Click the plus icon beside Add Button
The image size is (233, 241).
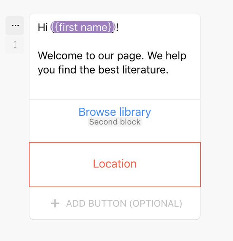coord(55,204)
